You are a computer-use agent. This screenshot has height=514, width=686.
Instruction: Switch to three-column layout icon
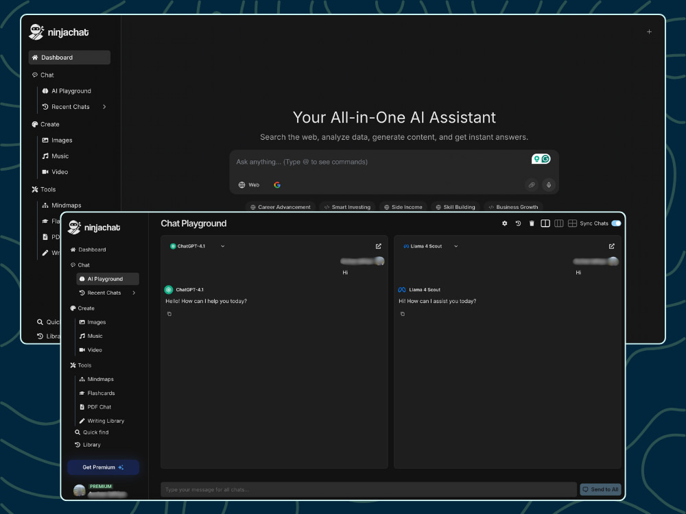pos(558,223)
